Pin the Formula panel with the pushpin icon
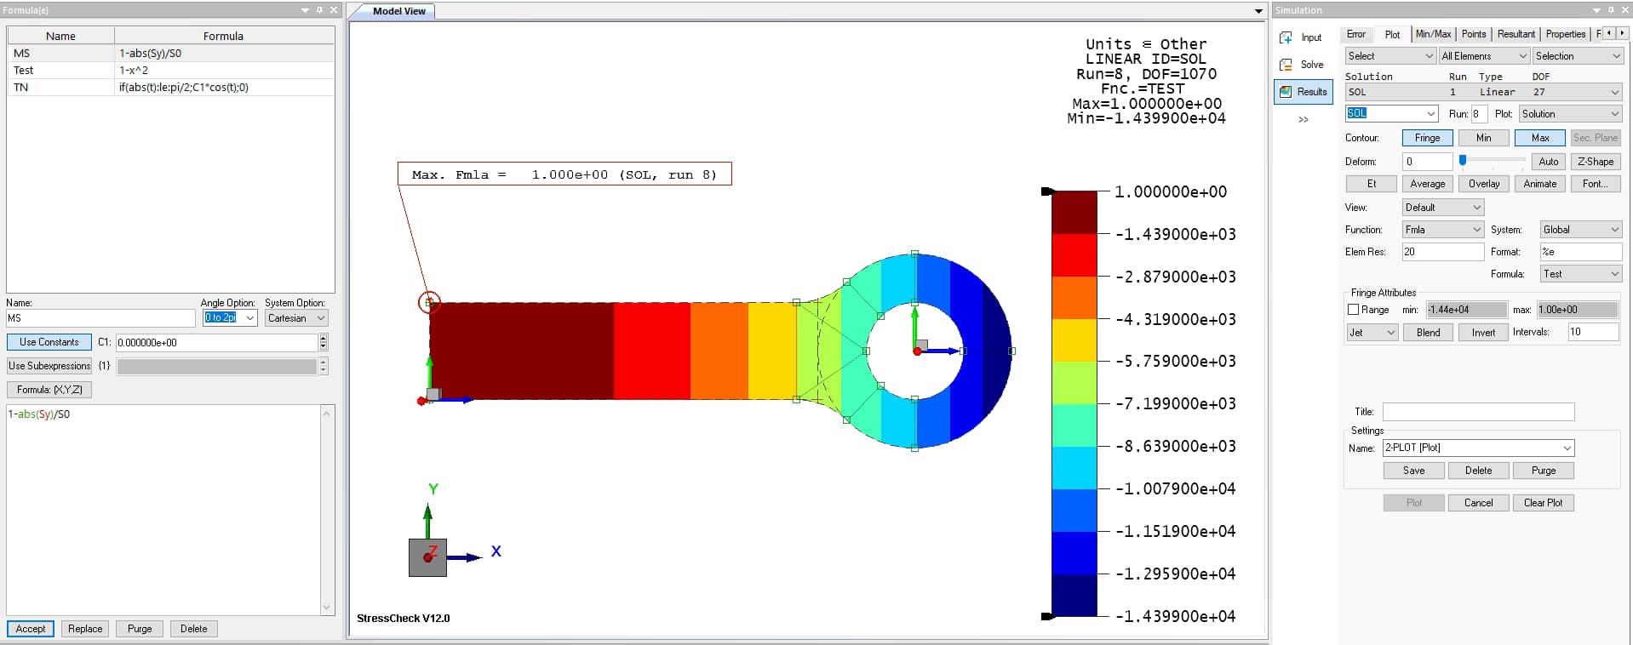 (319, 10)
